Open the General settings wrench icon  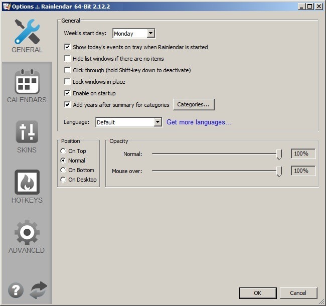(27, 32)
